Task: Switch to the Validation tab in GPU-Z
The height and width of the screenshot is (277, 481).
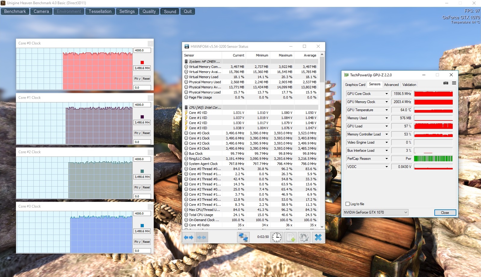Action: coord(409,85)
